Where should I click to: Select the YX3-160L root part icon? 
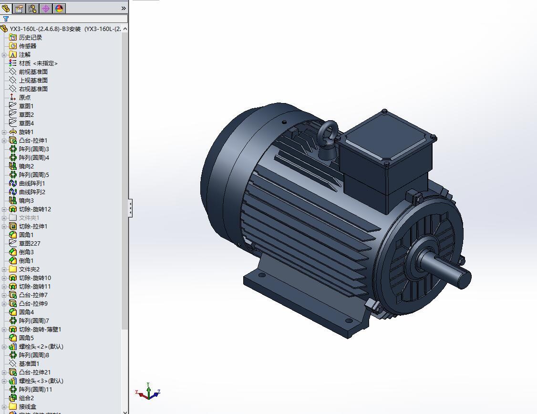pyautogui.click(x=4, y=29)
